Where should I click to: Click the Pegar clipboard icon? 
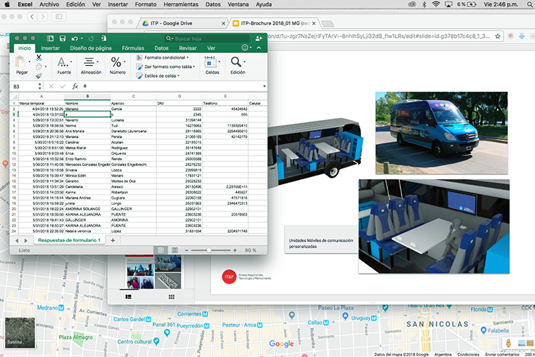[21, 62]
